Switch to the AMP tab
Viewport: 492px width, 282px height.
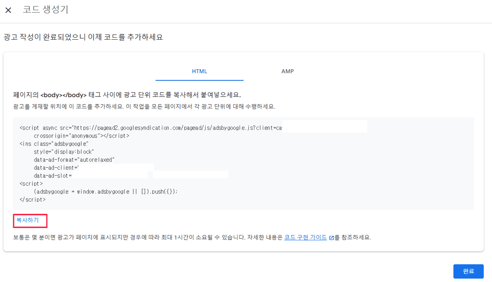point(287,72)
